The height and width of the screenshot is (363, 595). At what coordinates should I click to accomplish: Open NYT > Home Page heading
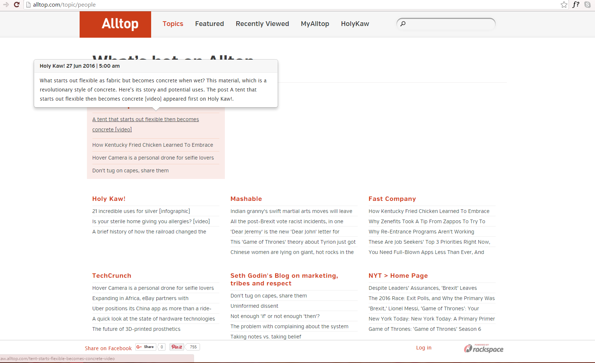398,276
